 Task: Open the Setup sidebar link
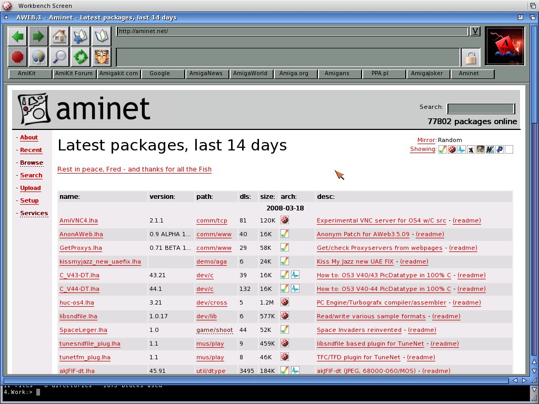click(x=29, y=200)
